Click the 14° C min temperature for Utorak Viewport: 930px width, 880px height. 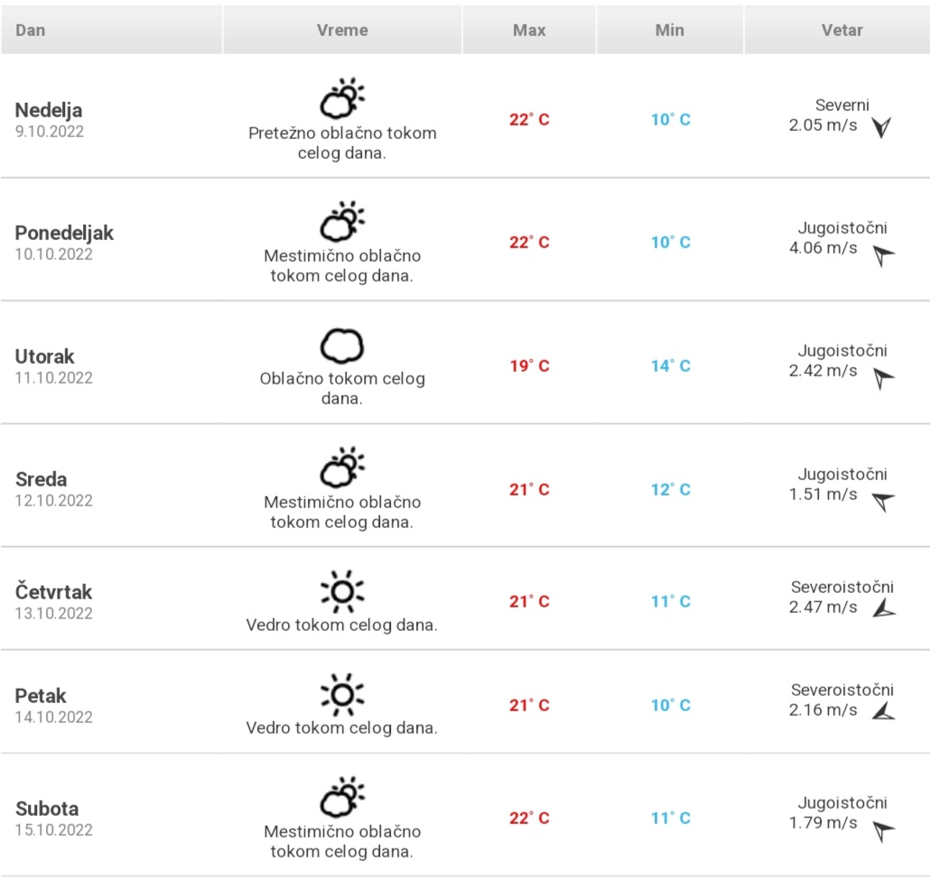coord(671,366)
